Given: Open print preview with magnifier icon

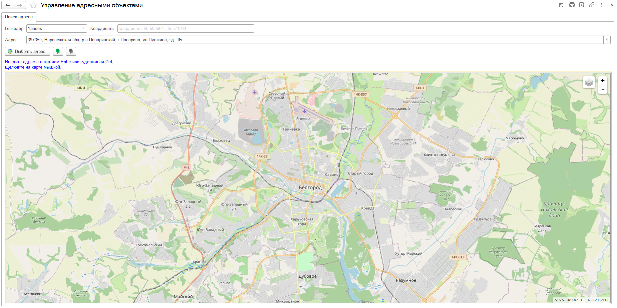Looking at the screenshot, I should (x=582, y=5).
